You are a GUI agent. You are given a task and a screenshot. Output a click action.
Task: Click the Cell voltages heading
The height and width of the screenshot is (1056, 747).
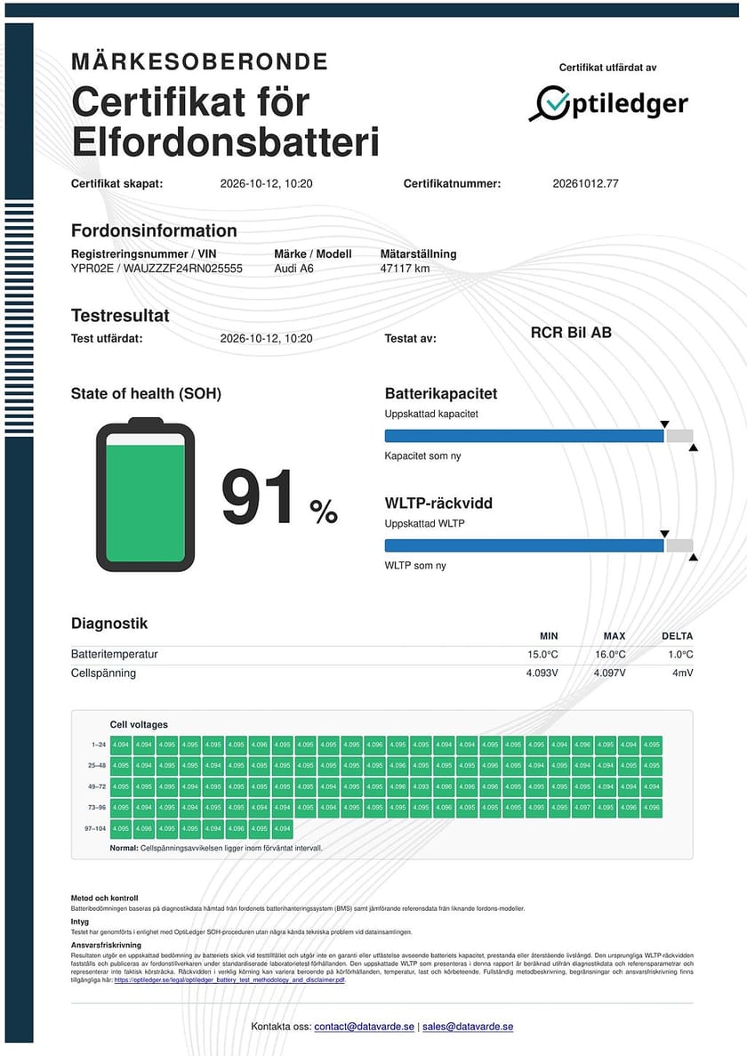click(x=139, y=725)
